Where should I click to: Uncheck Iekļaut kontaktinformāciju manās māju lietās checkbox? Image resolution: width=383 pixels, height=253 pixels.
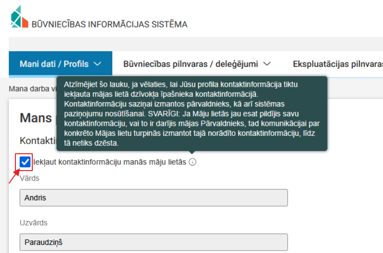click(x=25, y=162)
